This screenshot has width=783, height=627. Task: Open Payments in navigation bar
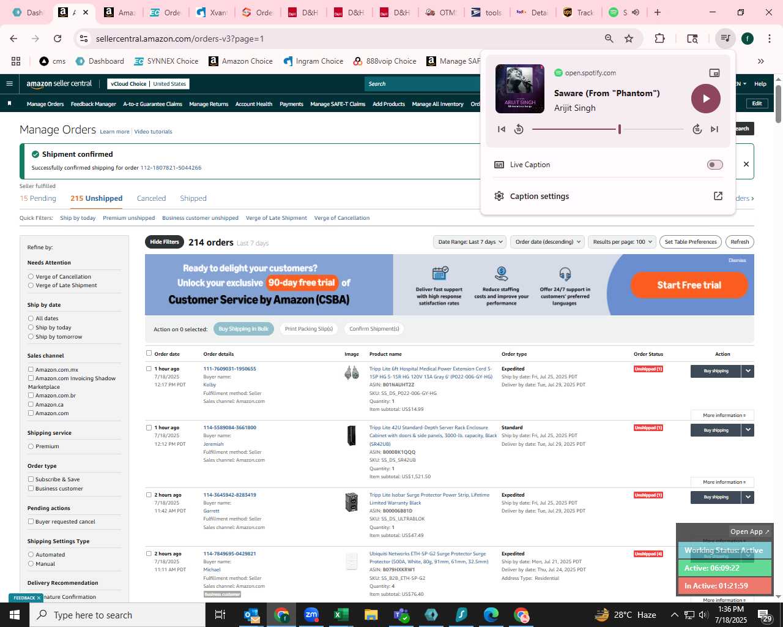point(291,104)
